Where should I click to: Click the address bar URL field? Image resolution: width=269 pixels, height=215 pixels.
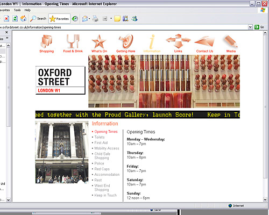click(124, 27)
